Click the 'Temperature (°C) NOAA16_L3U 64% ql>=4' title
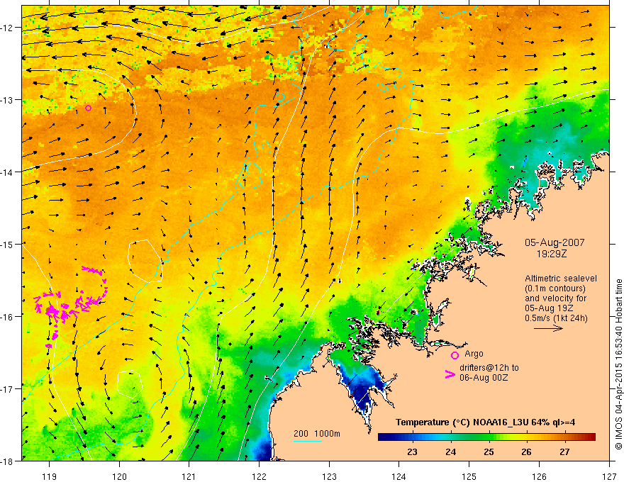 coord(485,422)
